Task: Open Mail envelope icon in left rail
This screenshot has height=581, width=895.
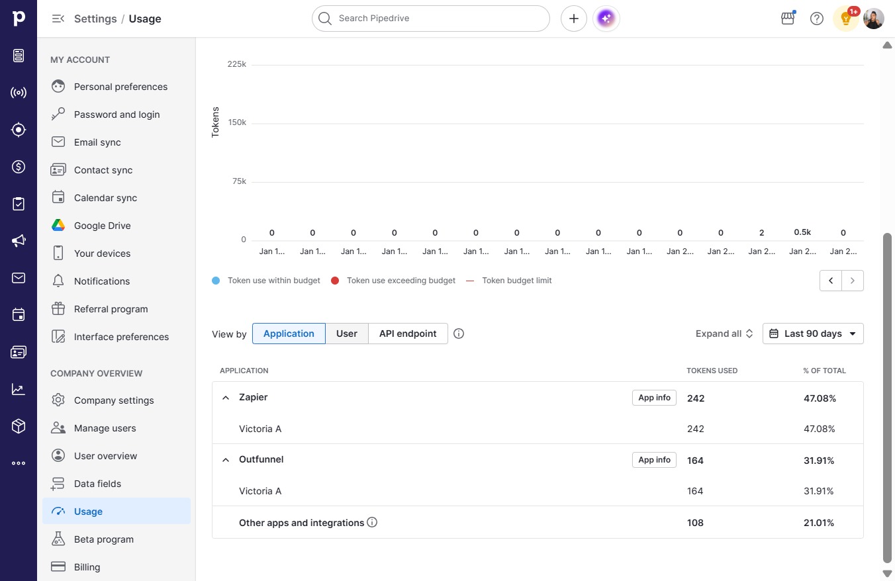Action: coord(19,278)
